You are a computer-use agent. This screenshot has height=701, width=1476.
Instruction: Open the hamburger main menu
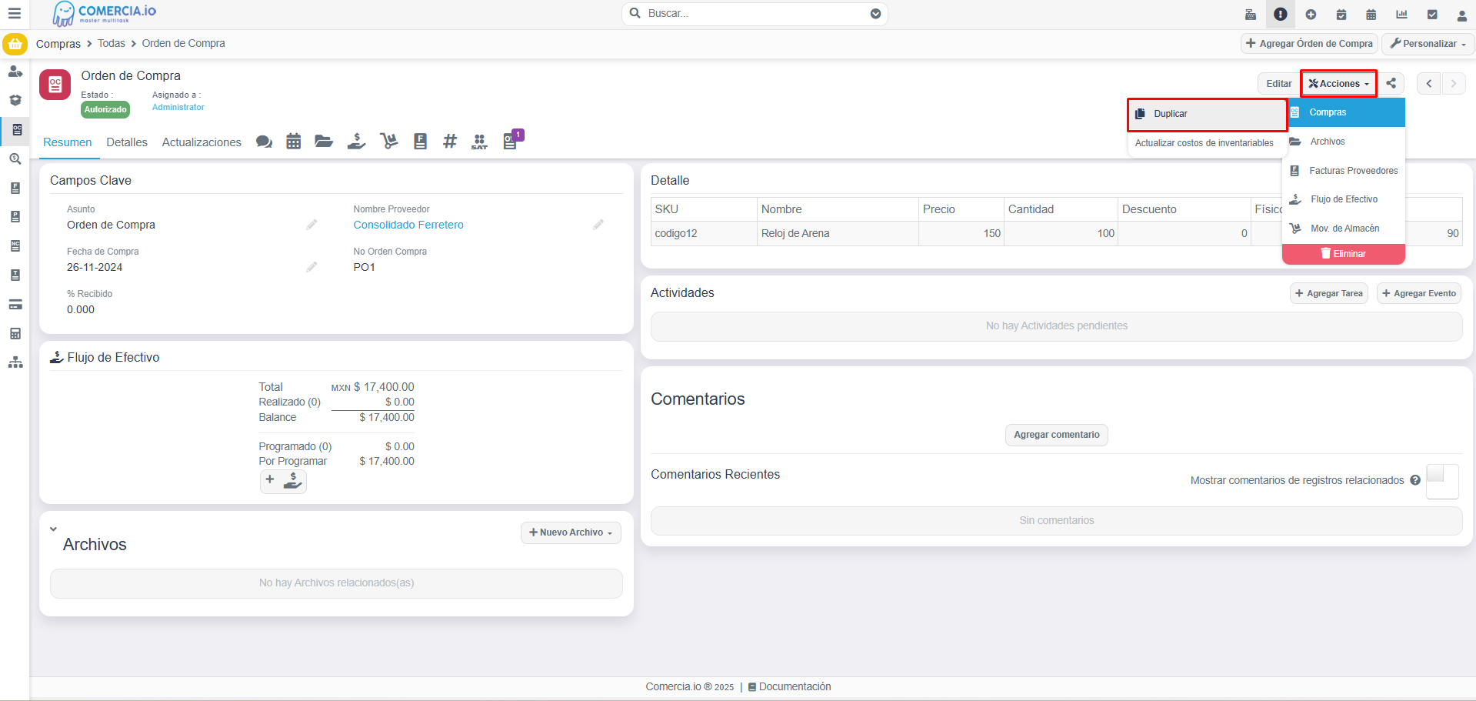click(14, 14)
